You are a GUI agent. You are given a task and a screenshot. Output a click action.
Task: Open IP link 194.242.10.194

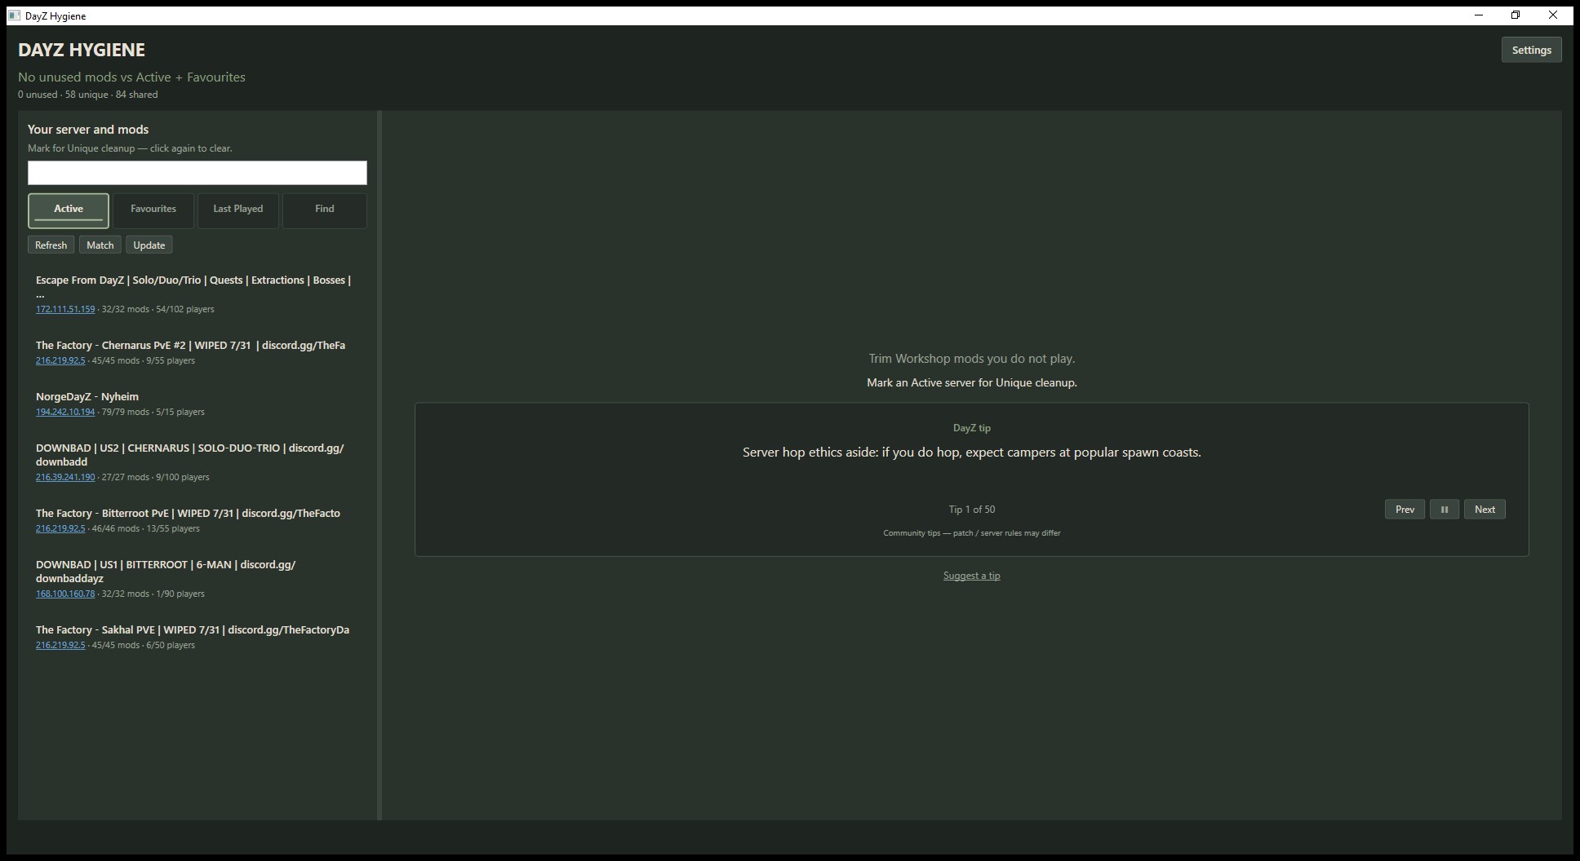[65, 412]
